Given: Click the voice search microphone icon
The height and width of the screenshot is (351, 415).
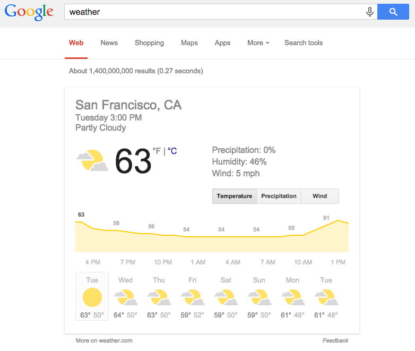Looking at the screenshot, I should pyautogui.click(x=370, y=12).
